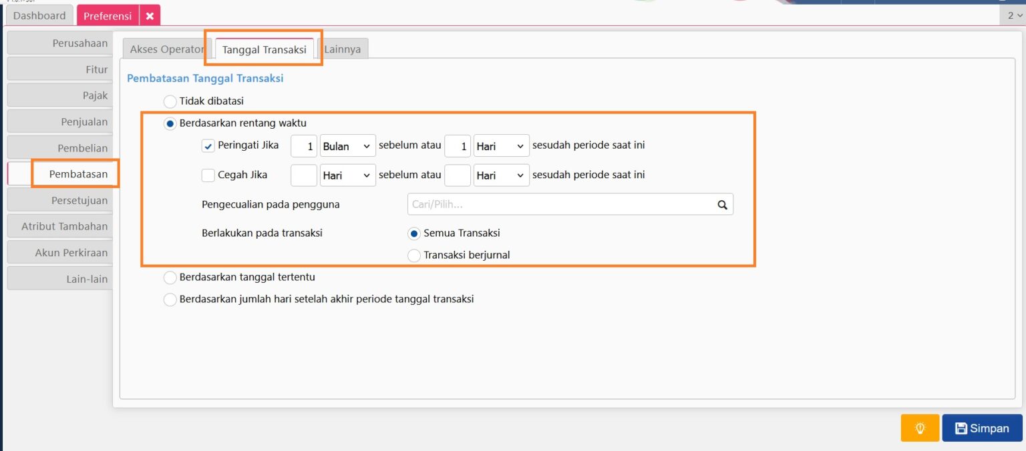Select the 'Transaksi berjurnal' radio option

(x=414, y=255)
